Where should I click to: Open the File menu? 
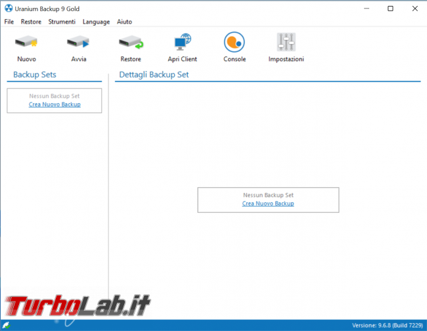point(9,22)
